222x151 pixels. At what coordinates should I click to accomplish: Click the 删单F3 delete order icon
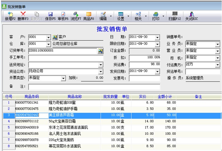click(23, 16)
